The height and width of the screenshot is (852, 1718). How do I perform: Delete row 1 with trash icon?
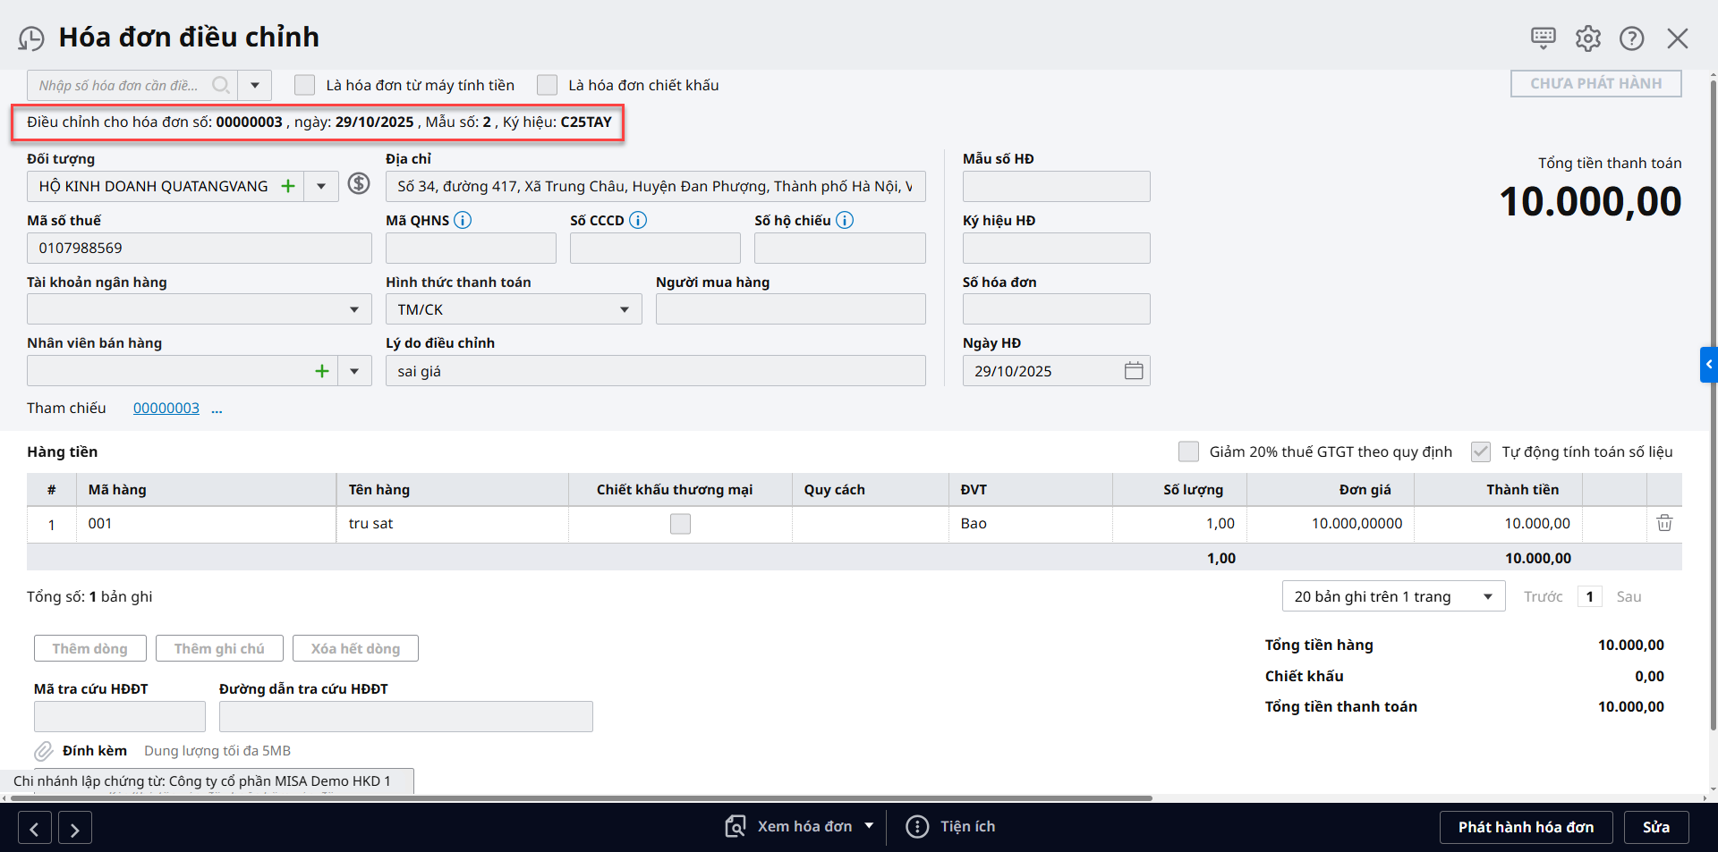pyautogui.click(x=1663, y=523)
